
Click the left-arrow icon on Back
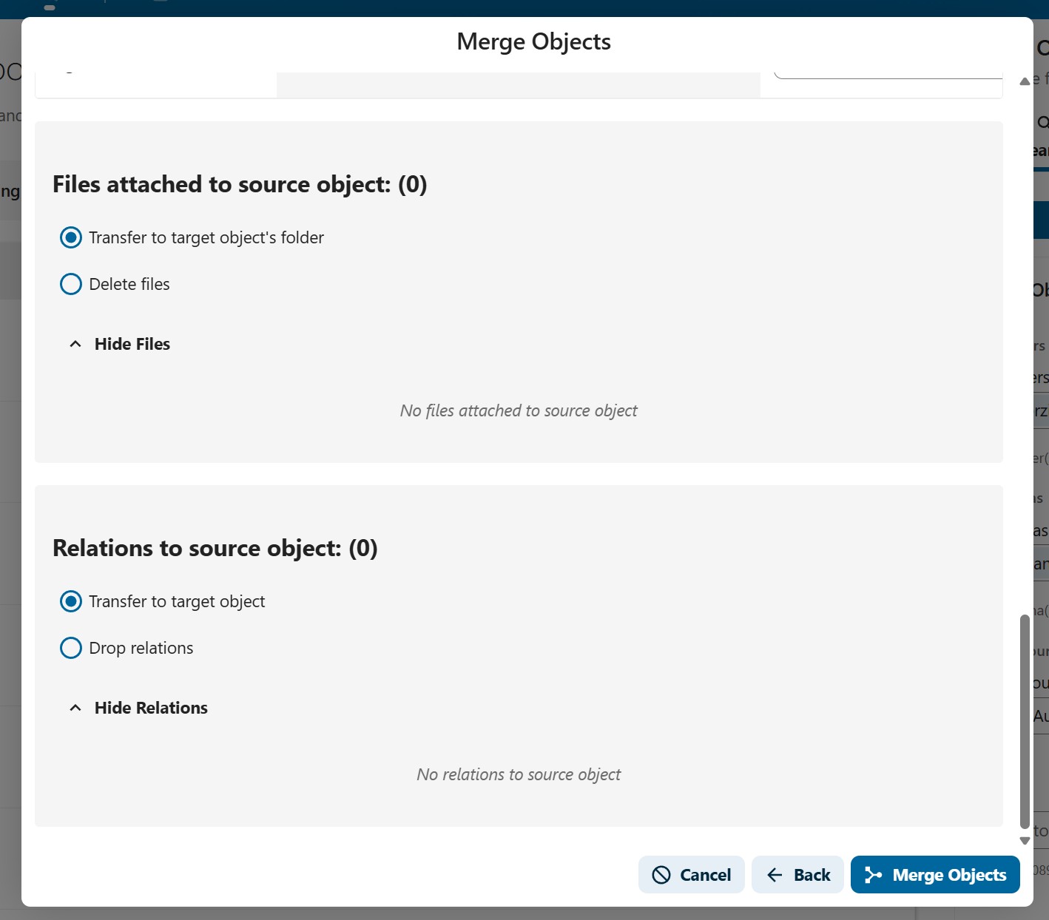pos(775,876)
